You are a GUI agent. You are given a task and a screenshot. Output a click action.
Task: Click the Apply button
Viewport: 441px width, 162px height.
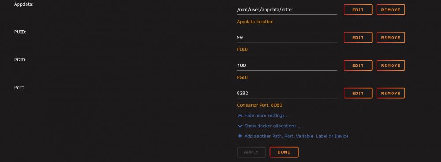tap(251, 152)
